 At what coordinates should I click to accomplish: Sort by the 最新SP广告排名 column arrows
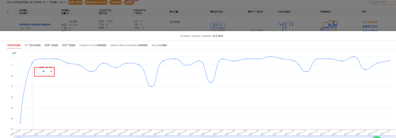point(264,12)
